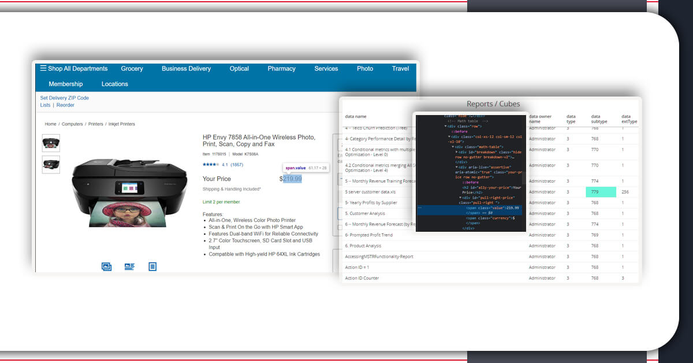Collapse the div aria-live="assertive" node
This screenshot has width=693, height=363.
[457, 168]
